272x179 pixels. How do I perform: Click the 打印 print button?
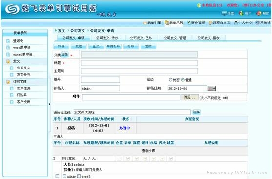click(x=131, y=46)
